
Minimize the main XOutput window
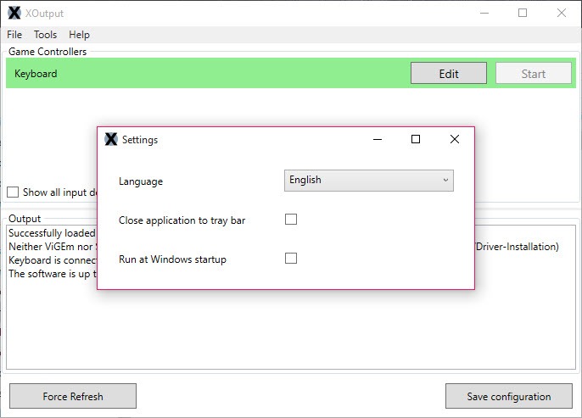(484, 13)
